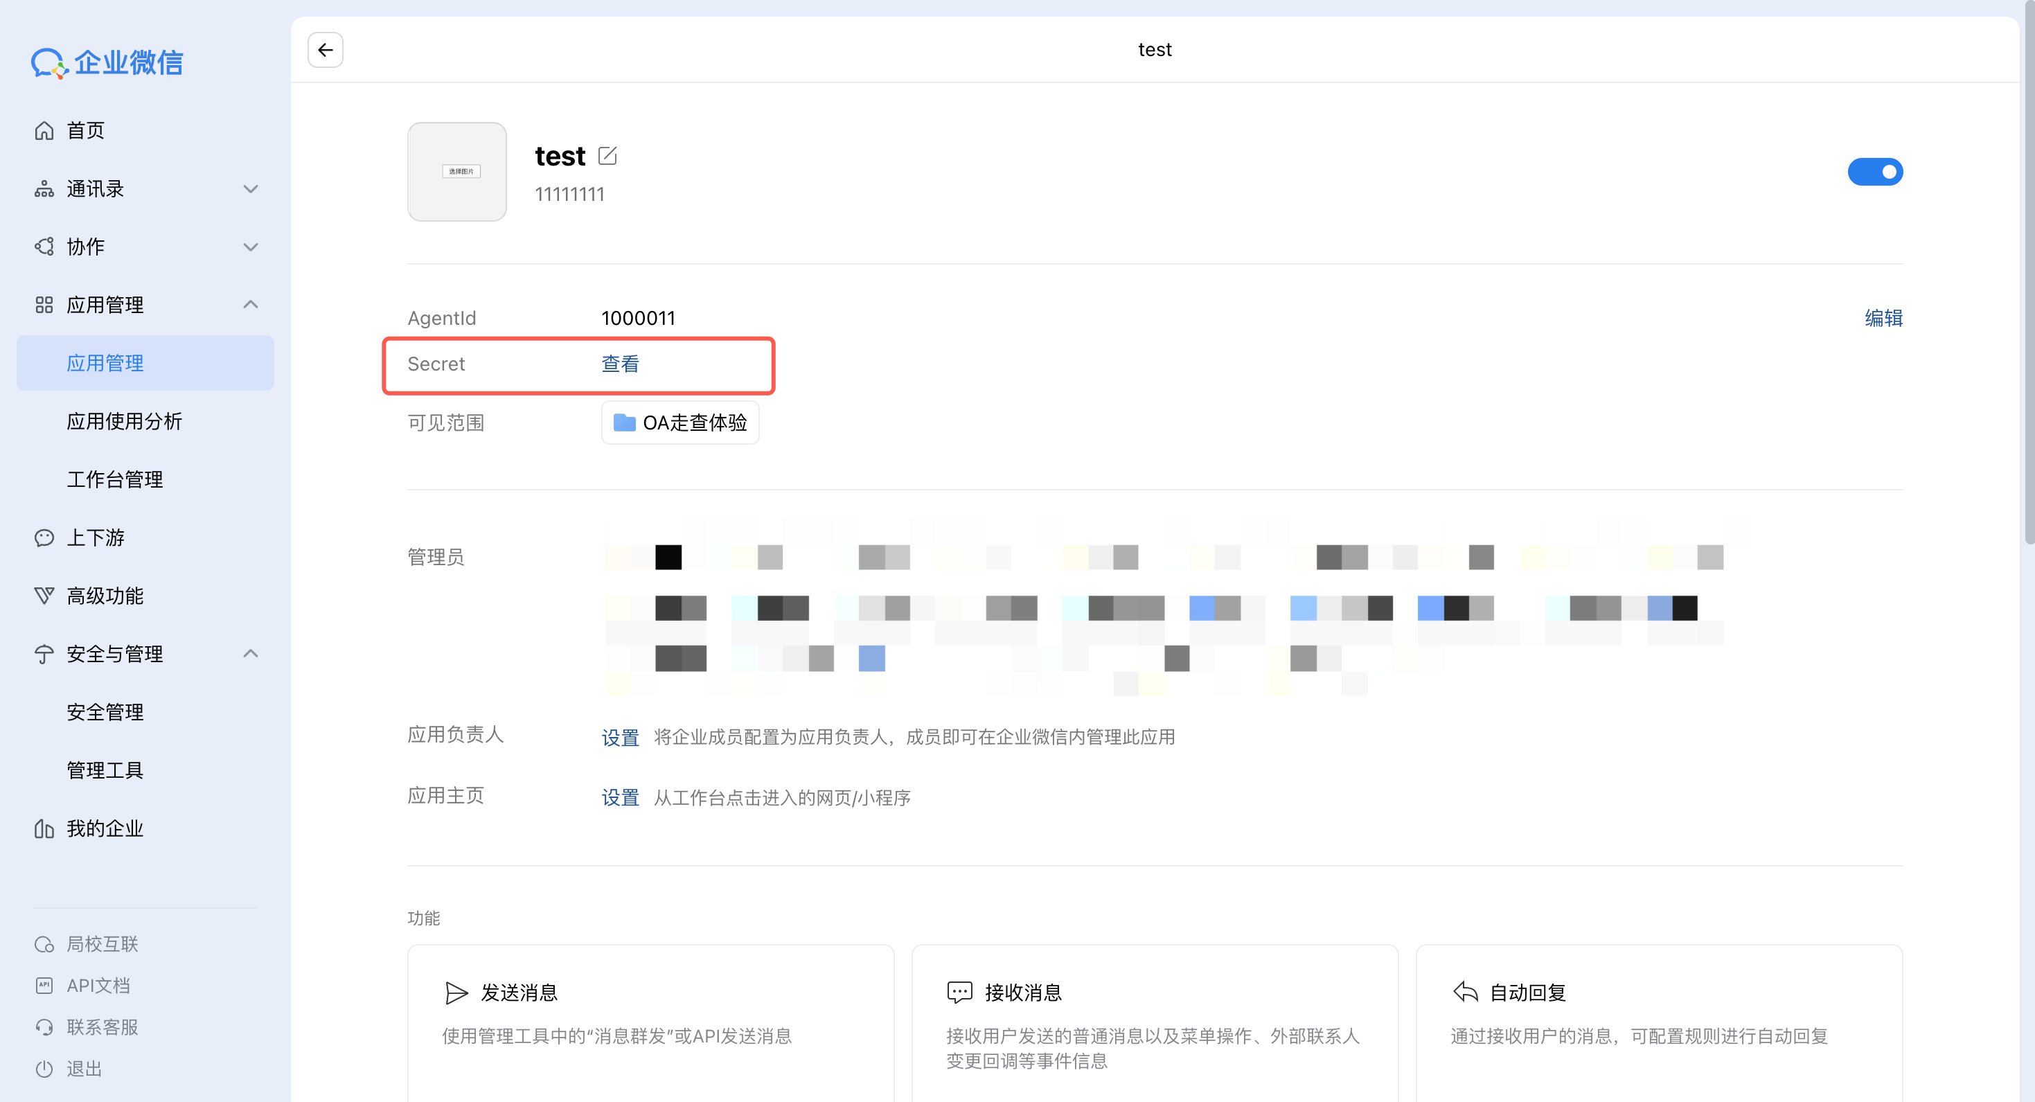Click the 通讯录 contacts icon
Image resolution: width=2035 pixels, height=1102 pixels.
[45, 189]
